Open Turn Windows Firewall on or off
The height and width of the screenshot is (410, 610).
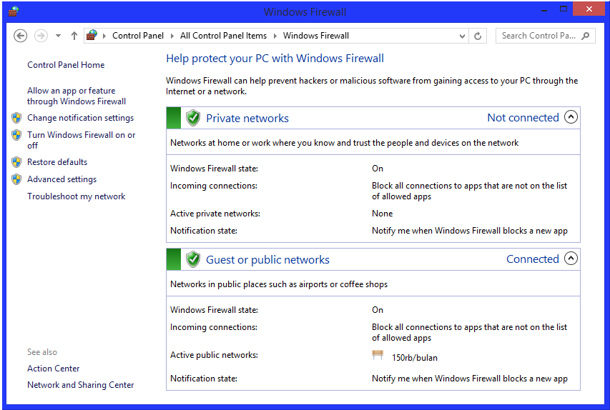pos(82,140)
